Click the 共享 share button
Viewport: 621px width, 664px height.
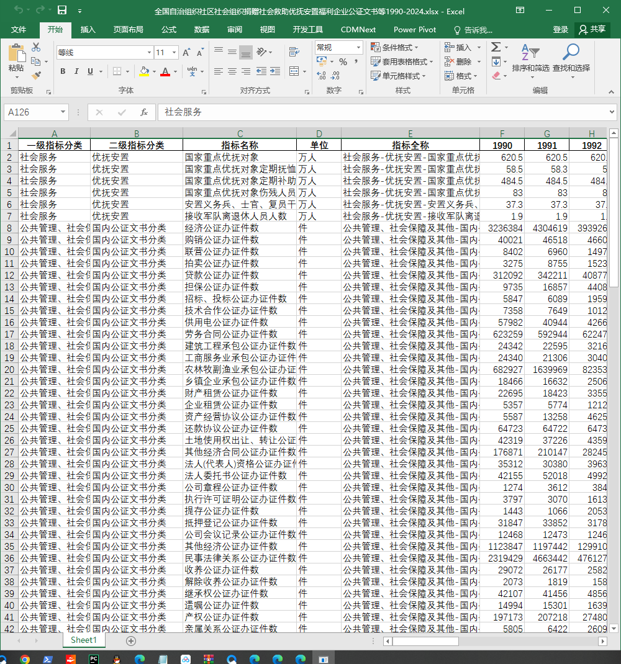592,29
